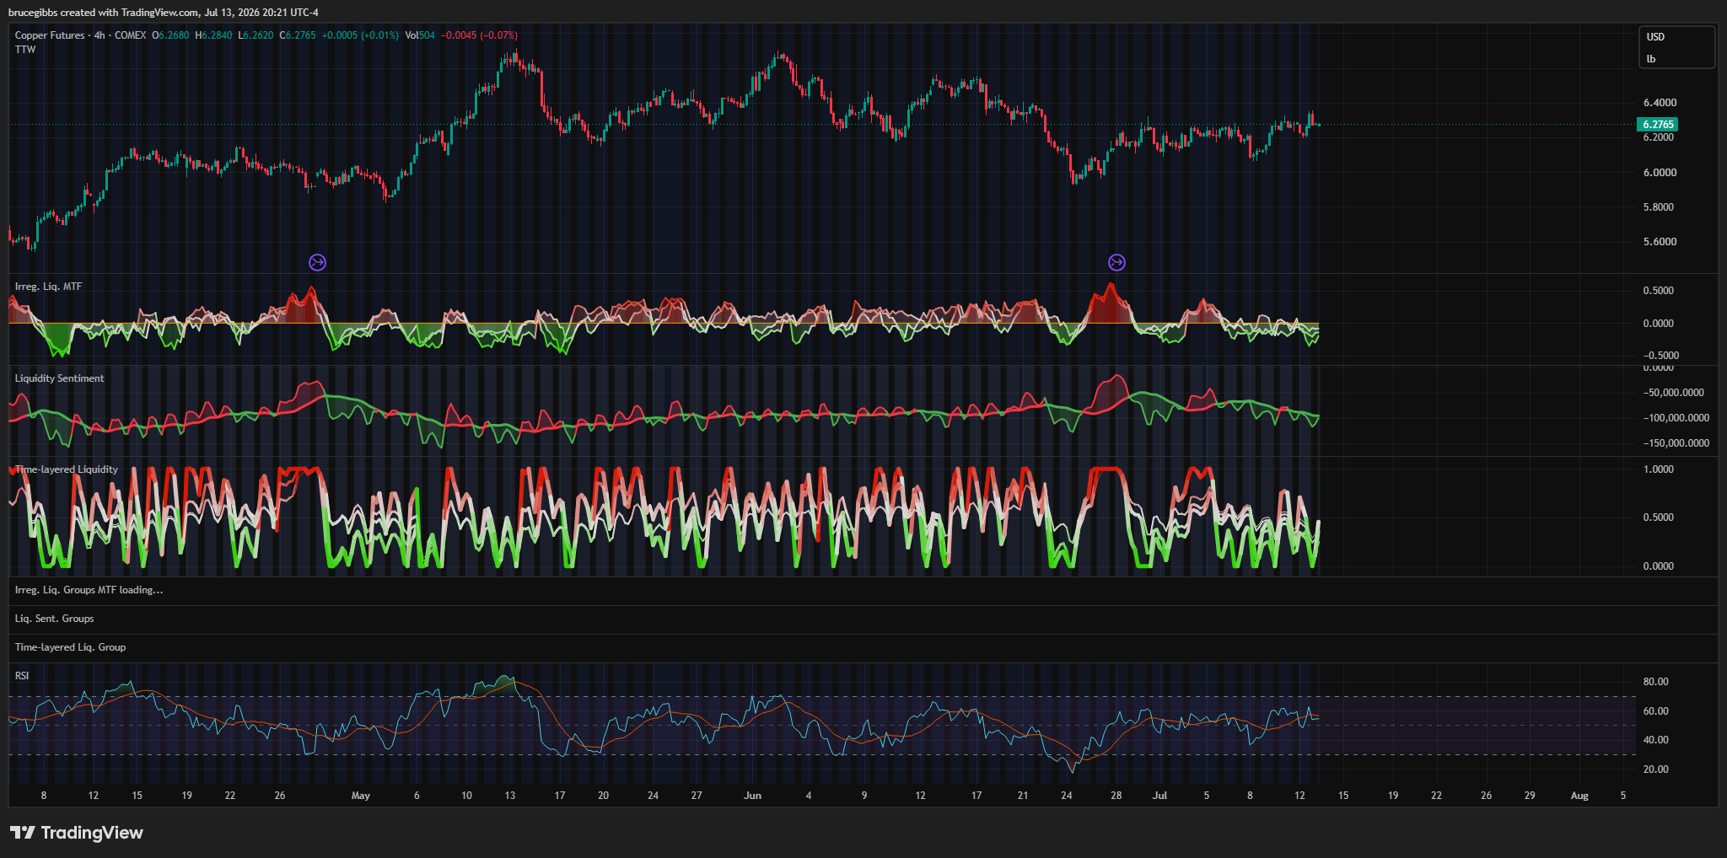
Task: Click the purple contract-roll marker near Jun 28
Action: [x=1116, y=263]
